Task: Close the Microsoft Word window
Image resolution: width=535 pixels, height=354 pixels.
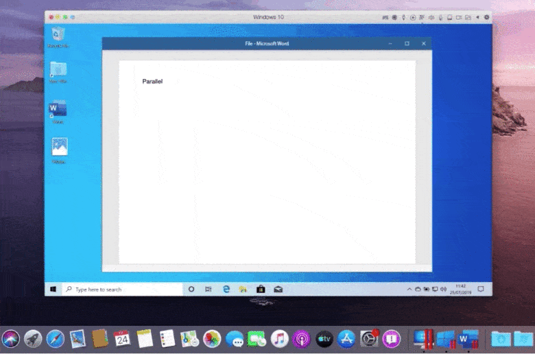Action: 424,44
